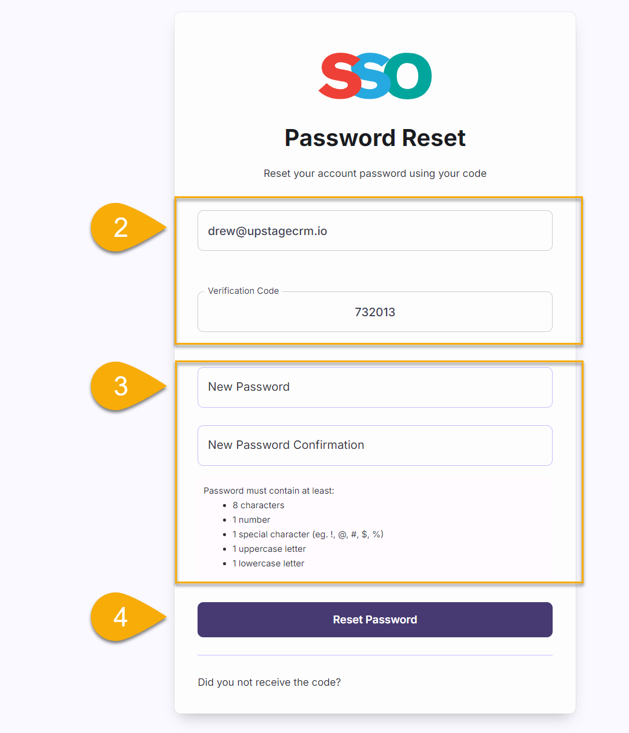This screenshot has height=733, width=629.
Task: Click the '1 lowercase letter' requirement
Action: point(268,563)
